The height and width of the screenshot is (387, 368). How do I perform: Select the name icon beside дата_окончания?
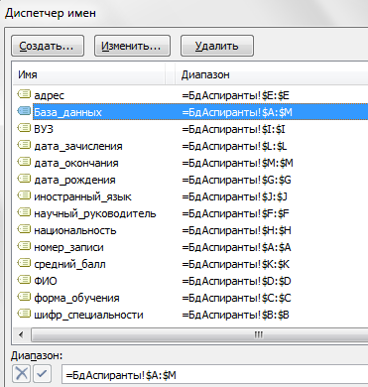24,163
